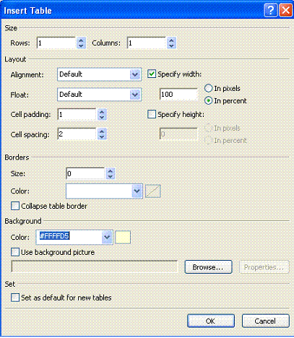
Task: Click the Cancel button
Action: (266, 321)
